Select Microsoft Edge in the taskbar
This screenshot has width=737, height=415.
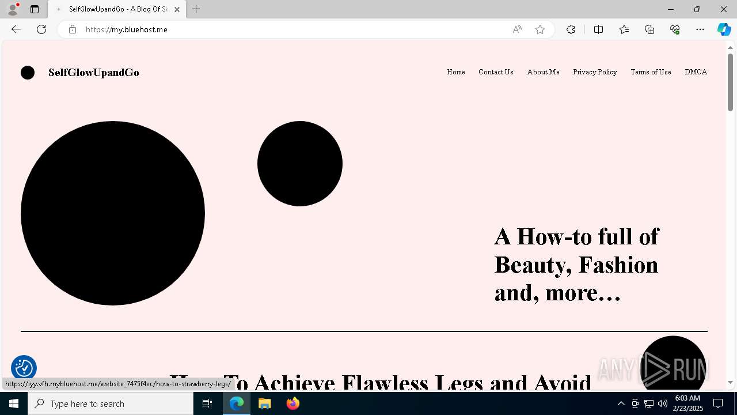coord(237,403)
